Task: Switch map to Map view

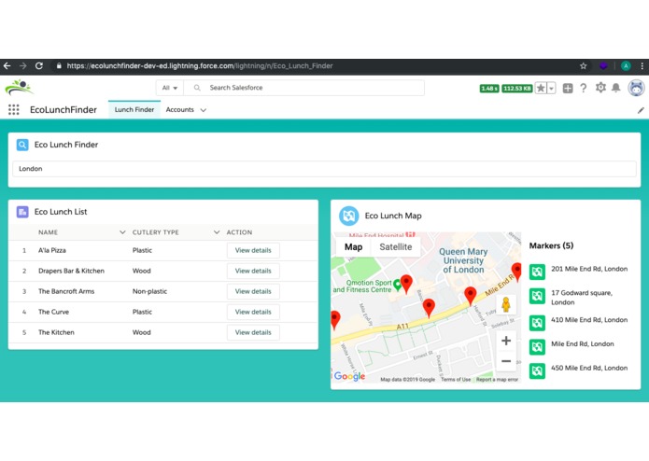Action: click(354, 247)
